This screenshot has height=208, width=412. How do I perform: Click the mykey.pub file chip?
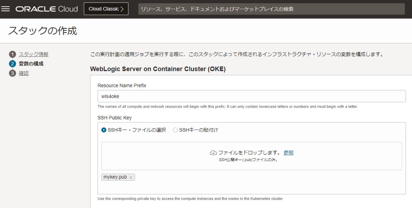pyautogui.click(x=115, y=177)
